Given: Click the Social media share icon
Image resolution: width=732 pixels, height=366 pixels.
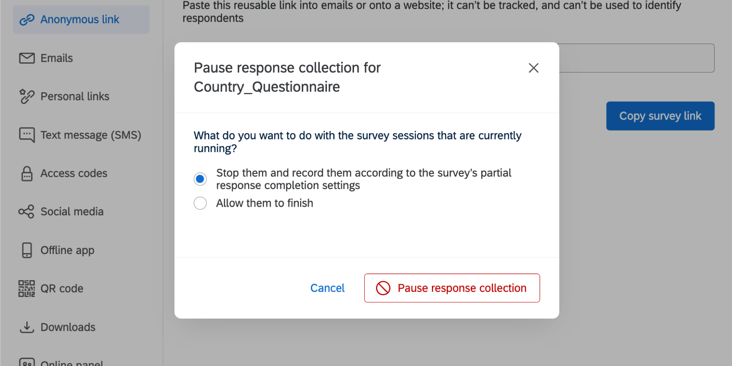Looking at the screenshot, I should [x=27, y=211].
